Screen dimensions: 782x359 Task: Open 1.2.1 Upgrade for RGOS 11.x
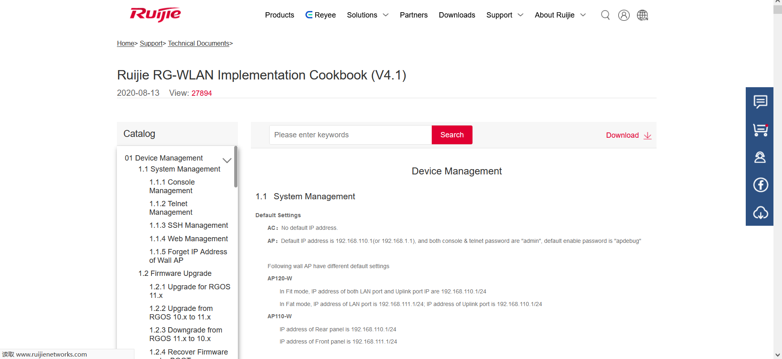(190, 291)
